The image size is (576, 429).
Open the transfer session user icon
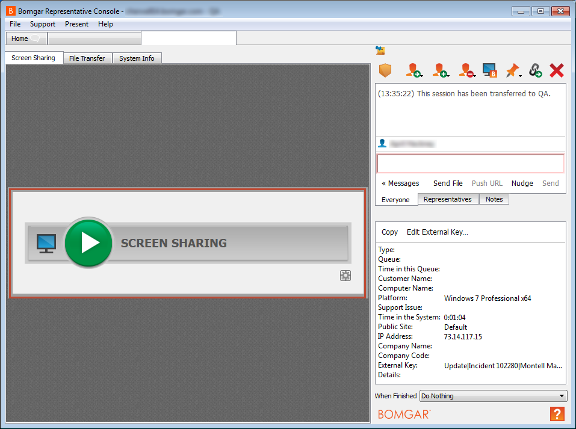413,71
